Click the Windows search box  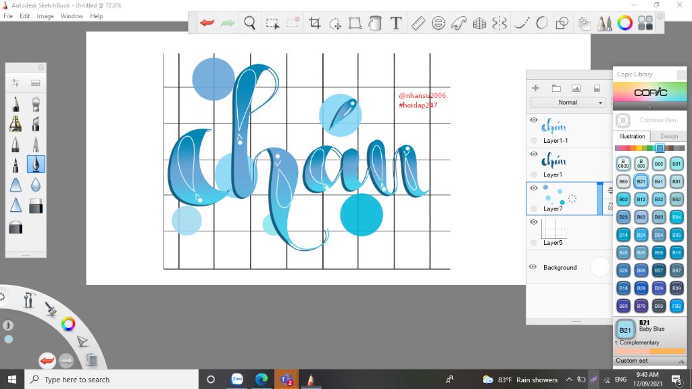tap(112, 380)
